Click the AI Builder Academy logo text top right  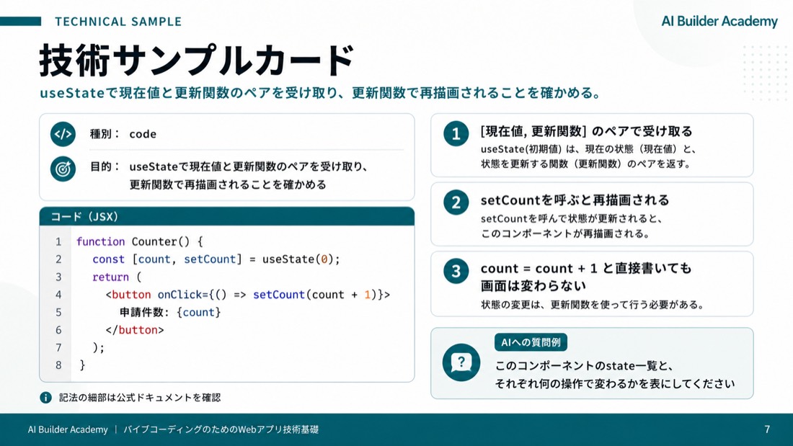pos(719,21)
